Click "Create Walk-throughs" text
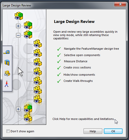The height and width of the screenshot is (140, 129). click(x=78, y=81)
